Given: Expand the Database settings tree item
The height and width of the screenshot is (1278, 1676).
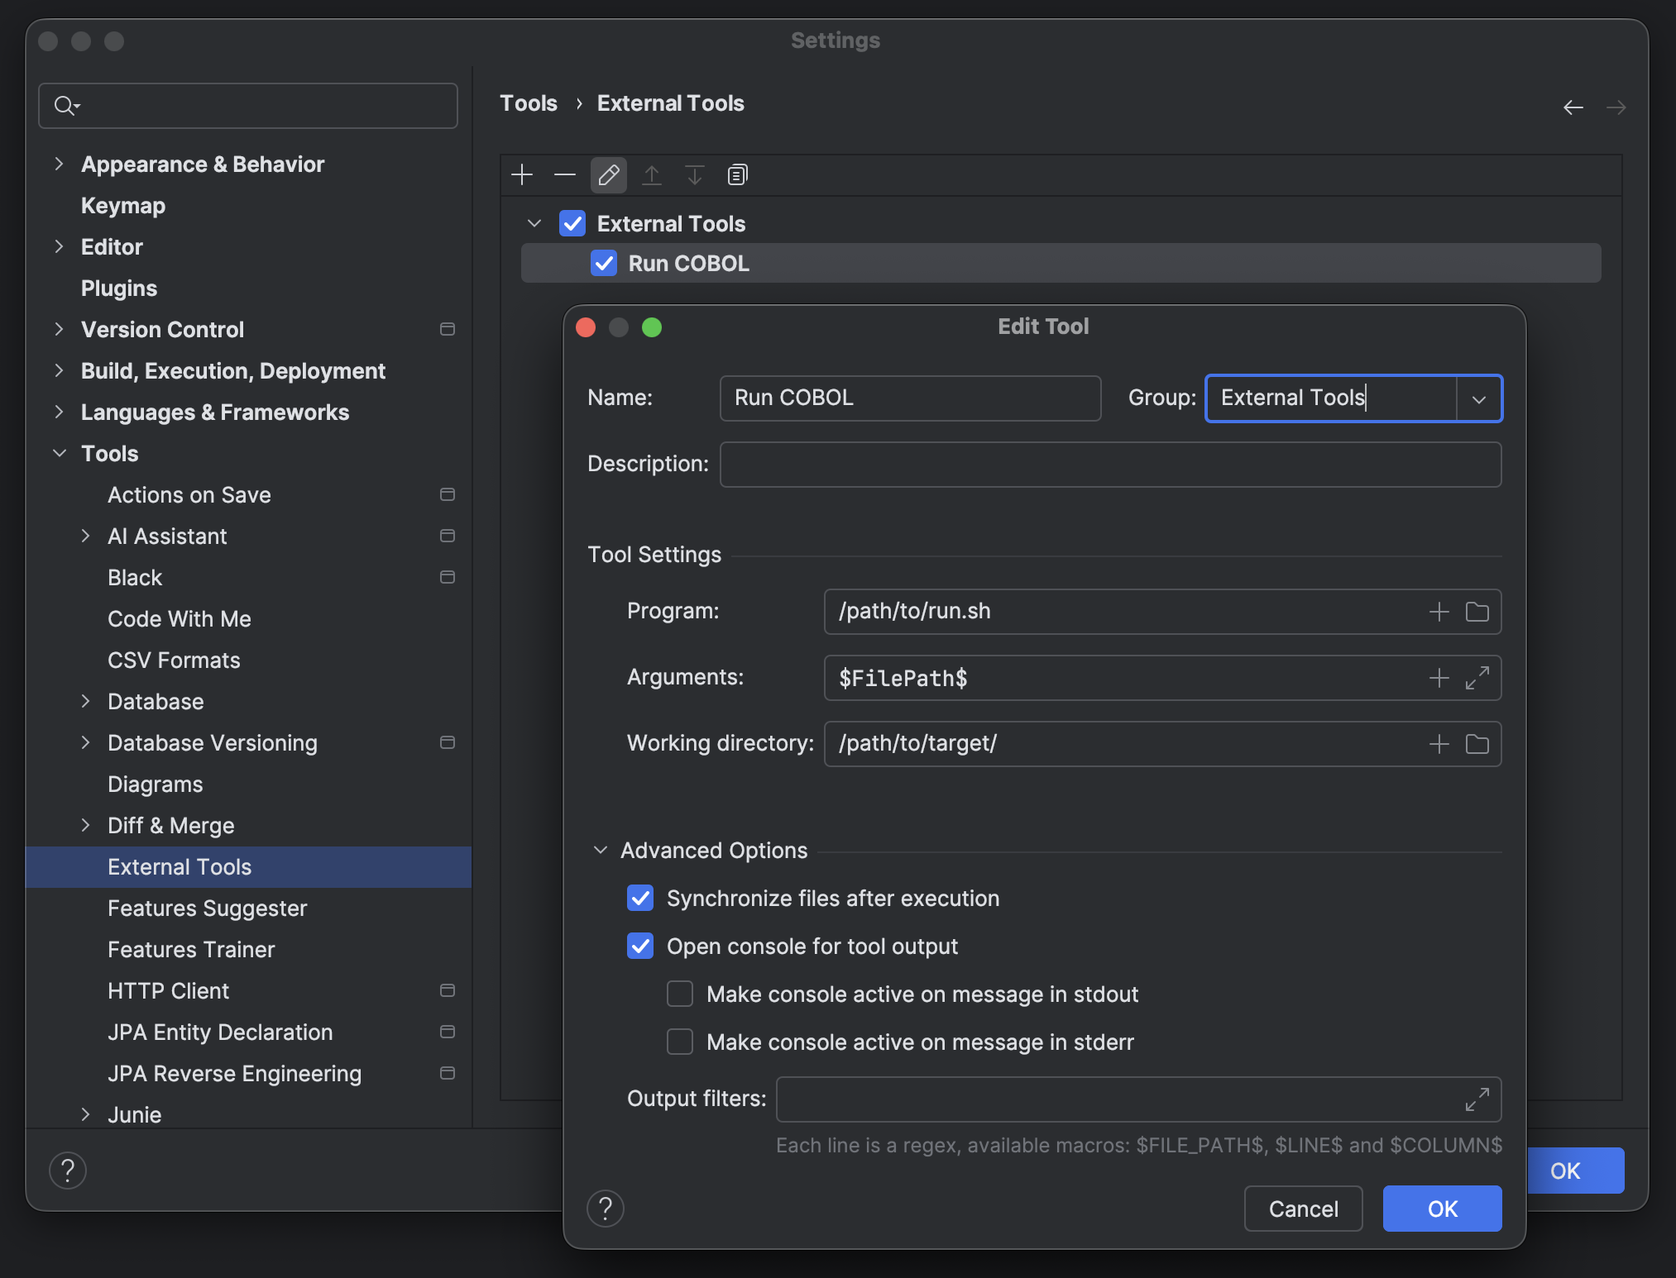Looking at the screenshot, I should [x=88, y=701].
